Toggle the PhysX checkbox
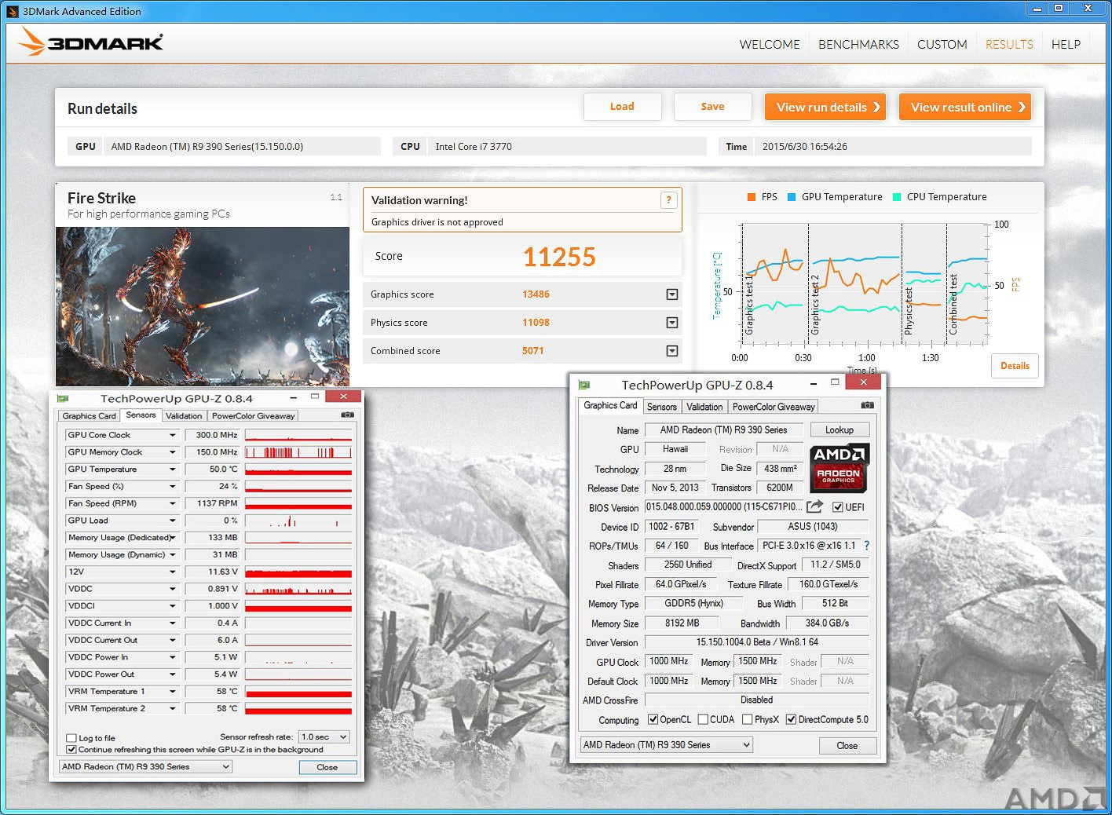Image resolution: width=1112 pixels, height=815 pixels. pyautogui.click(x=747, y=719)
